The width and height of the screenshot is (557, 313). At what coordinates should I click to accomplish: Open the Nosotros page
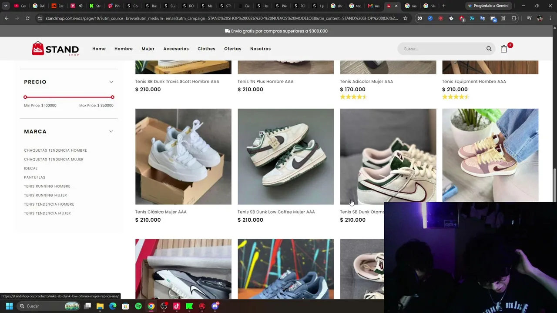click(260, 49)
